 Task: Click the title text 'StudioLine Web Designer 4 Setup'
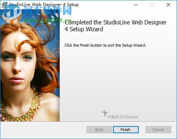[x=44, y=5]
